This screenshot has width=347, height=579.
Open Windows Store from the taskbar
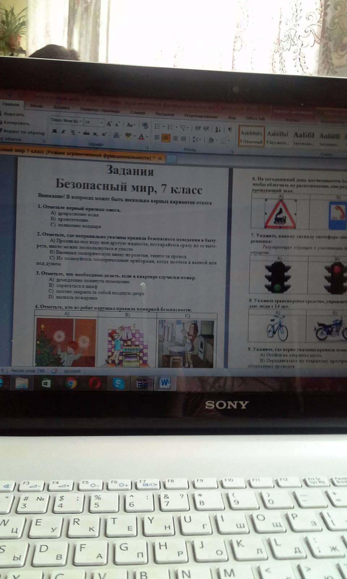(x=46, y=383)
